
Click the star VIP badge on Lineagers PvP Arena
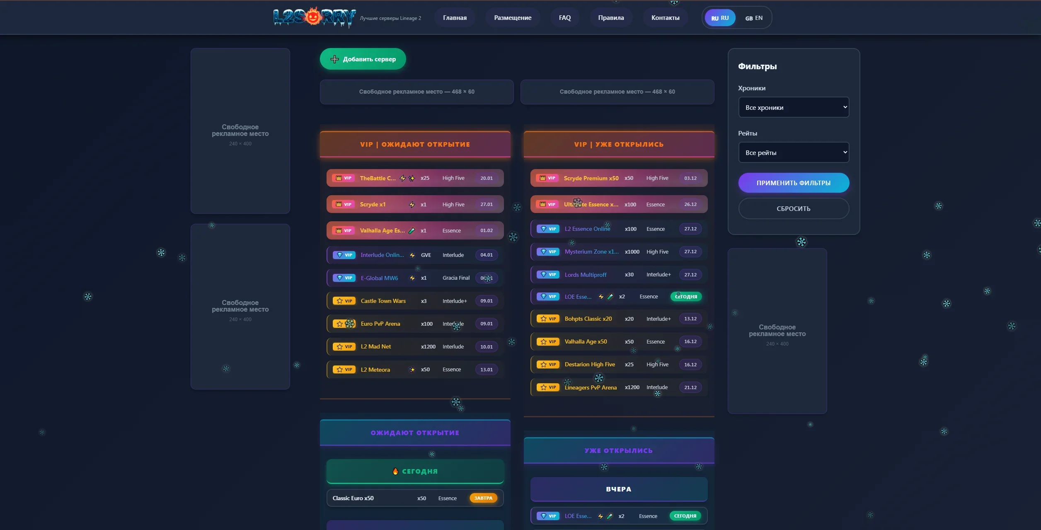coord(548,387)
